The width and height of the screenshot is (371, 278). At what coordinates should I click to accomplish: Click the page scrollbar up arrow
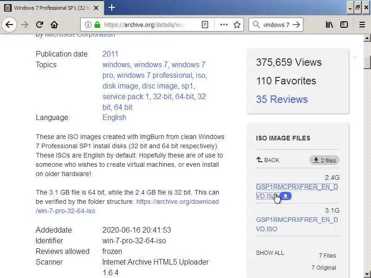[x=367, y=38]
